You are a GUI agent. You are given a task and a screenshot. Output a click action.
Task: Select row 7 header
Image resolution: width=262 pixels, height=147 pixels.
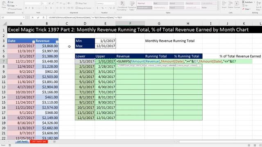pyautogui.click(x=4, y=61)
